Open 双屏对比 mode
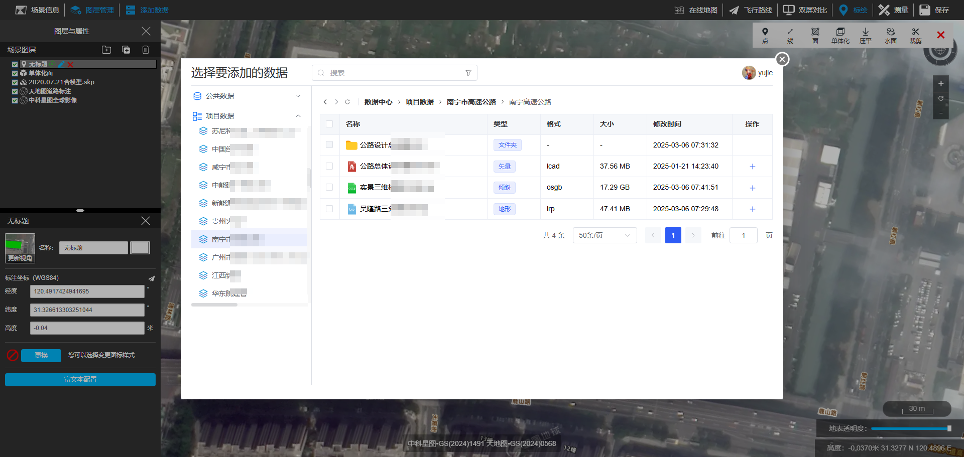 (x=805, y=10)
